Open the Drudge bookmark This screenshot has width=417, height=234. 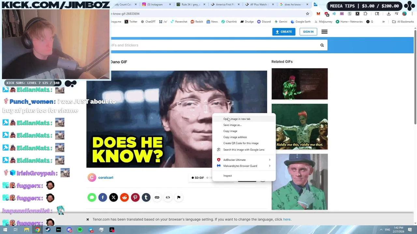pos(247,22)
